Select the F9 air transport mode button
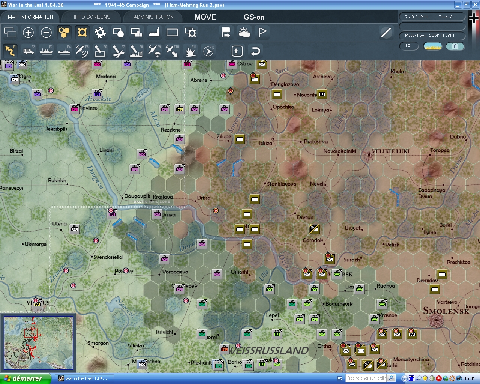This screenshot has width=480, height=384. pos(154,51)
